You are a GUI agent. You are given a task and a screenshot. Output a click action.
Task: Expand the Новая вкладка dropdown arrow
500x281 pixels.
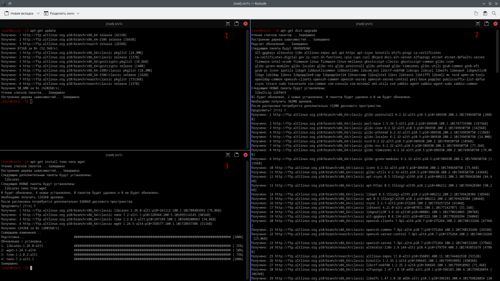click(x=38, y=13)
